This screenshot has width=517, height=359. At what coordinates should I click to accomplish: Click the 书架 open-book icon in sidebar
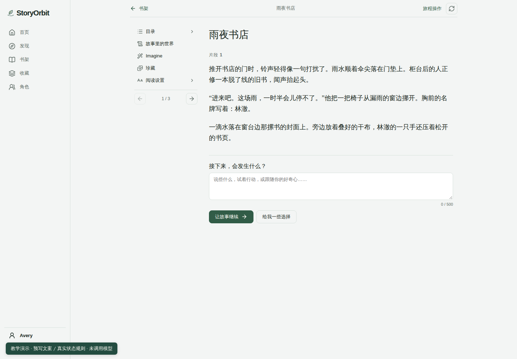[x=12, y=60]
